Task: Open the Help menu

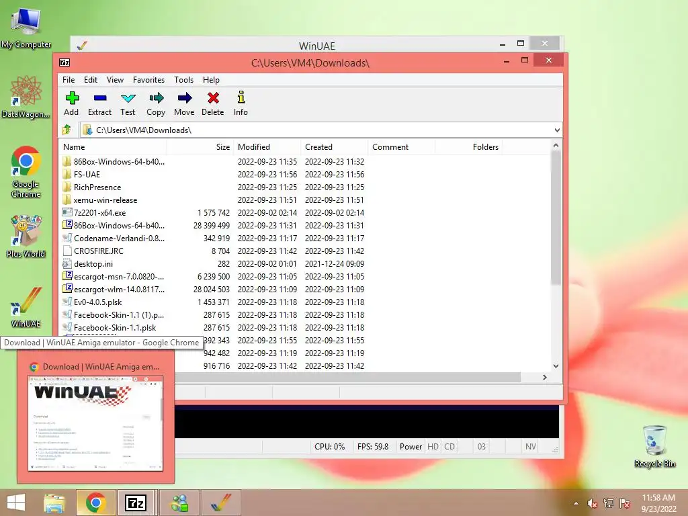Action: click(211, 80)
